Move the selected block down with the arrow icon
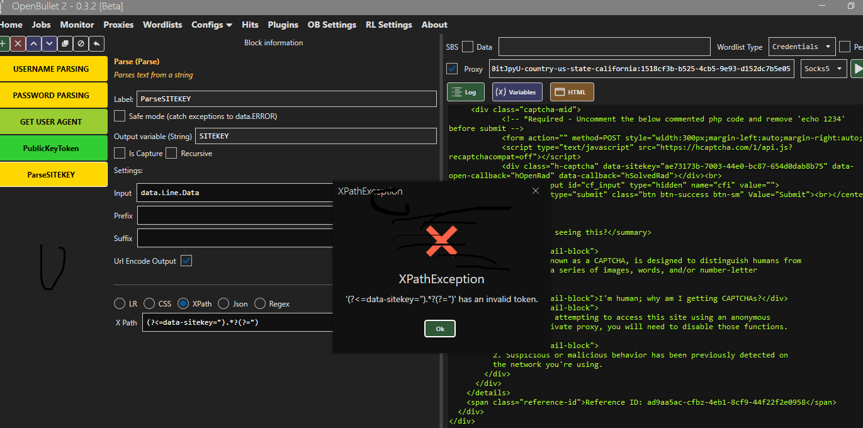This screenshot has width=863, height=428. click(x=50, y=43)
